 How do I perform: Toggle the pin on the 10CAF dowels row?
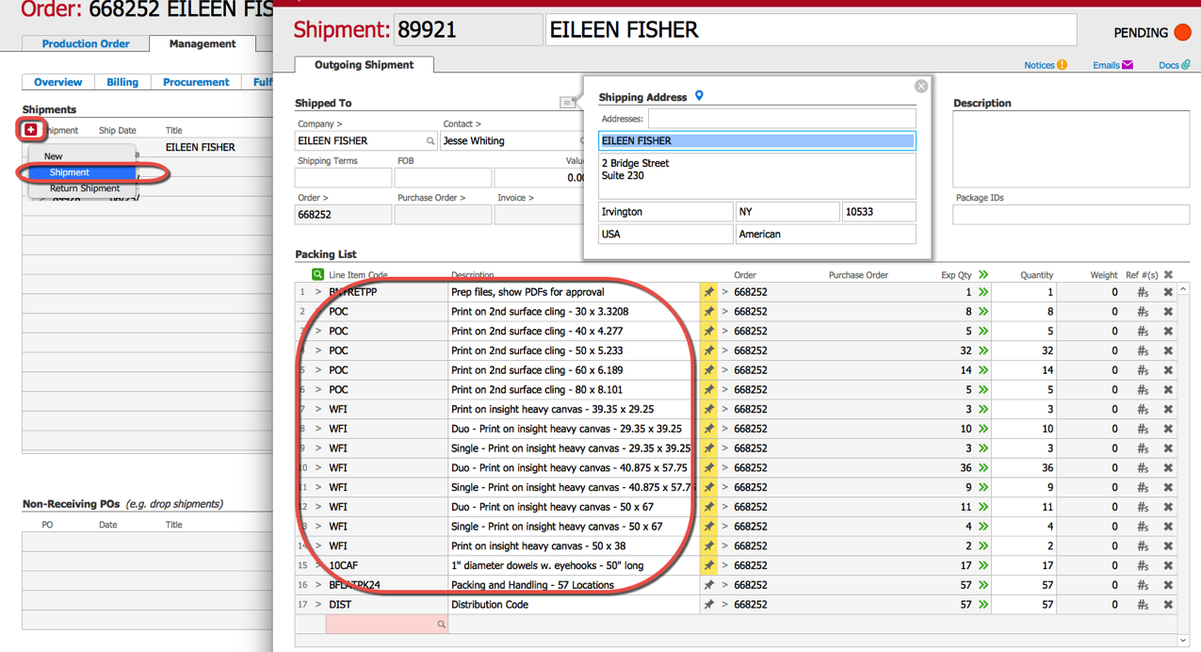(708, 565)
